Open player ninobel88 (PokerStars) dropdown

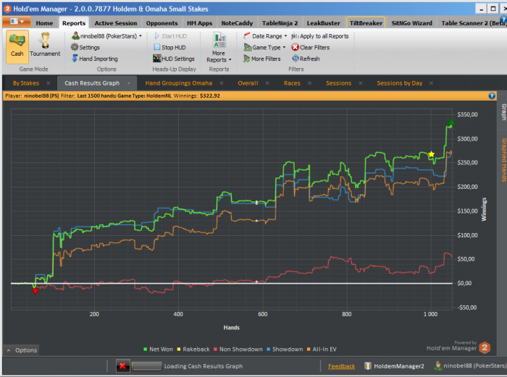(x=106, y=36)
